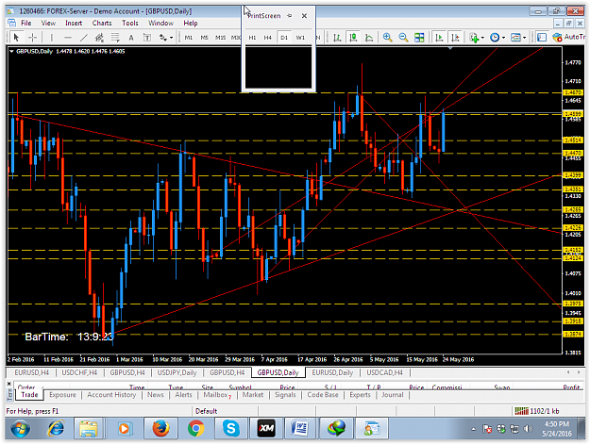Zoom out on the chart
The height and width of the screenshot is (444, 590).
[x=403, y=37]
